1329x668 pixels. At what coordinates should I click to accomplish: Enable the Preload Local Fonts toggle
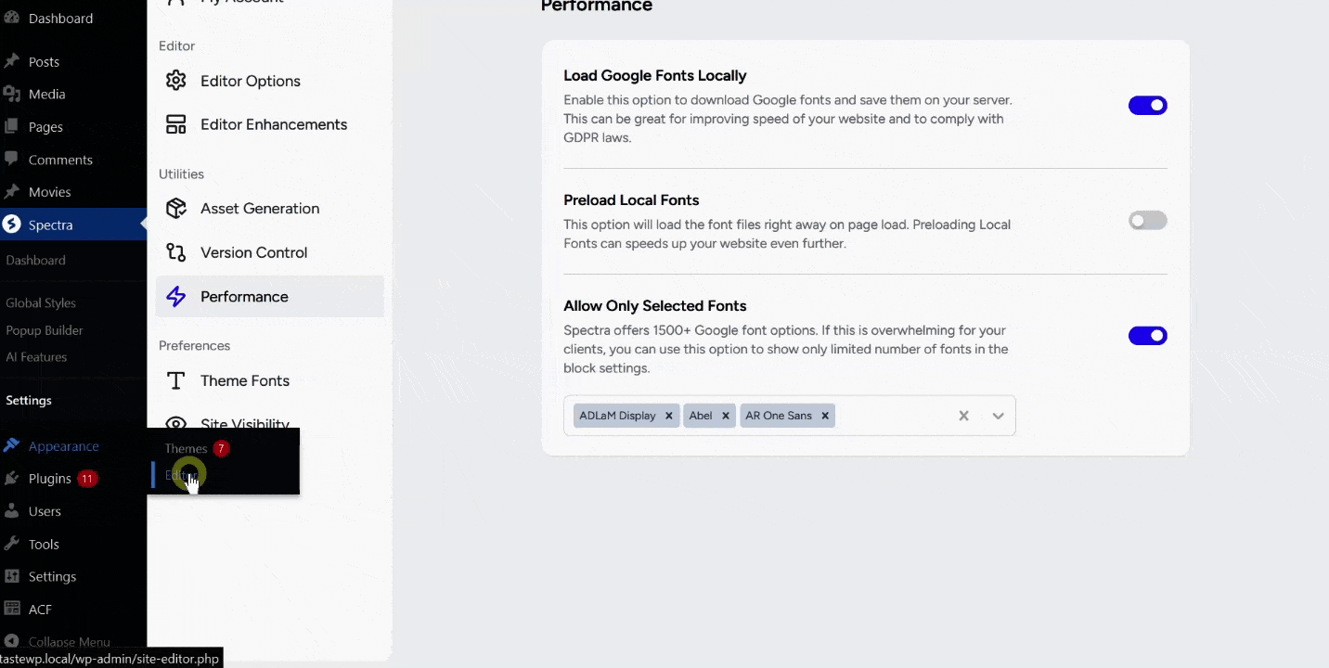coord(1147,221)
